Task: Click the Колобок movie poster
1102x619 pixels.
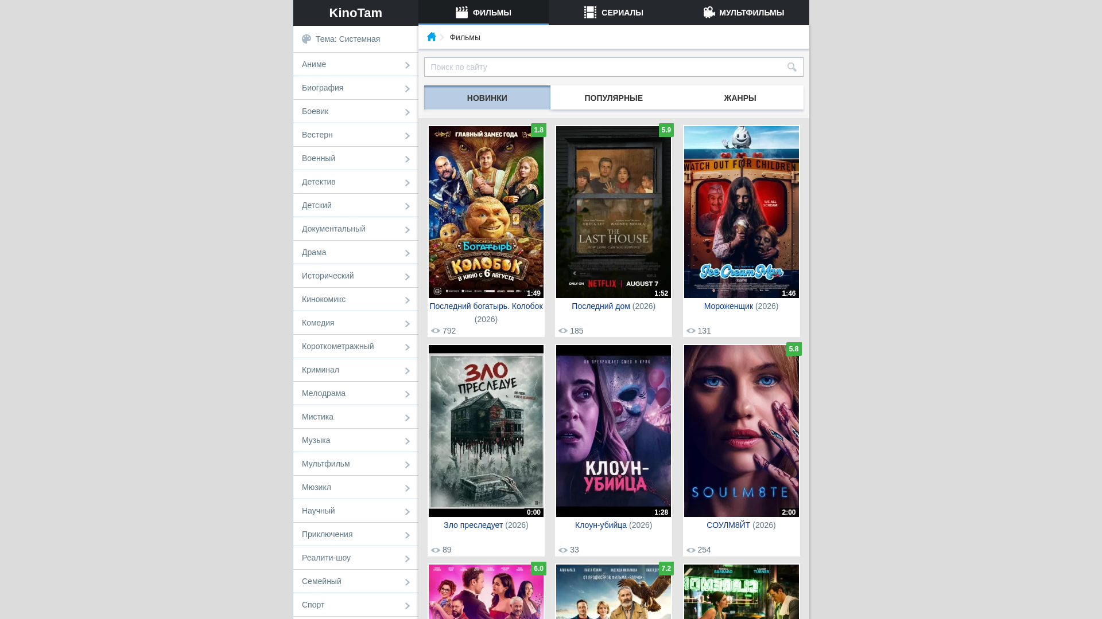Action: tap(486, 212)
